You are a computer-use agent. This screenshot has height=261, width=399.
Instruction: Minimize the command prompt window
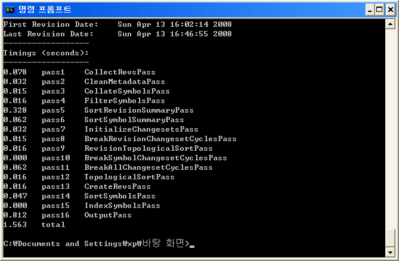[369, 9]
